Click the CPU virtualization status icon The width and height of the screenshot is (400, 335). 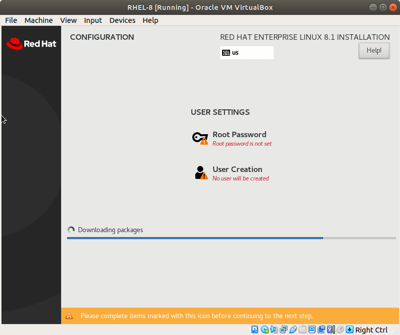point(331,330)
